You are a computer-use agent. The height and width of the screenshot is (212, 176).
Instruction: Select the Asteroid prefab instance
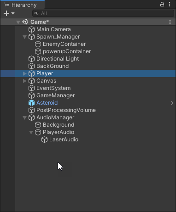47,103
